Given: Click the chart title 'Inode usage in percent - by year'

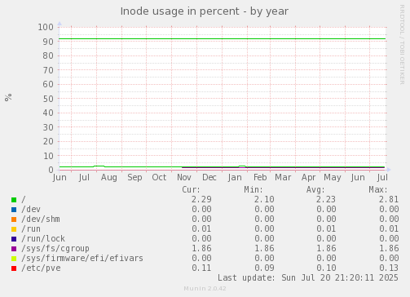Looking at the screenshot, I should 205,11.
